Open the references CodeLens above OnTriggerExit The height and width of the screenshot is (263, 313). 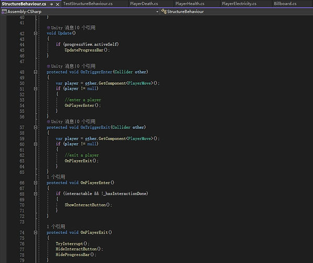pyautogui.click(x=86, y=122)
